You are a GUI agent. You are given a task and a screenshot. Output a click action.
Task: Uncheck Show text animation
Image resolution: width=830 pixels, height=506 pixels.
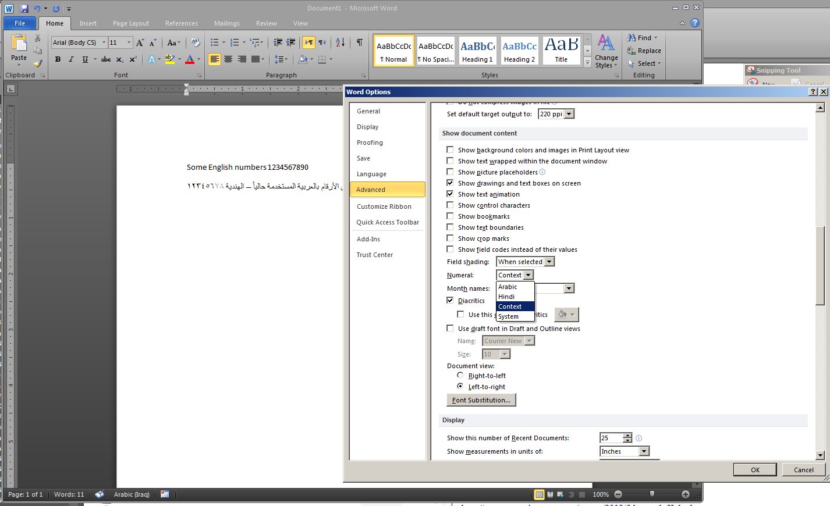(x=450, y=194)
